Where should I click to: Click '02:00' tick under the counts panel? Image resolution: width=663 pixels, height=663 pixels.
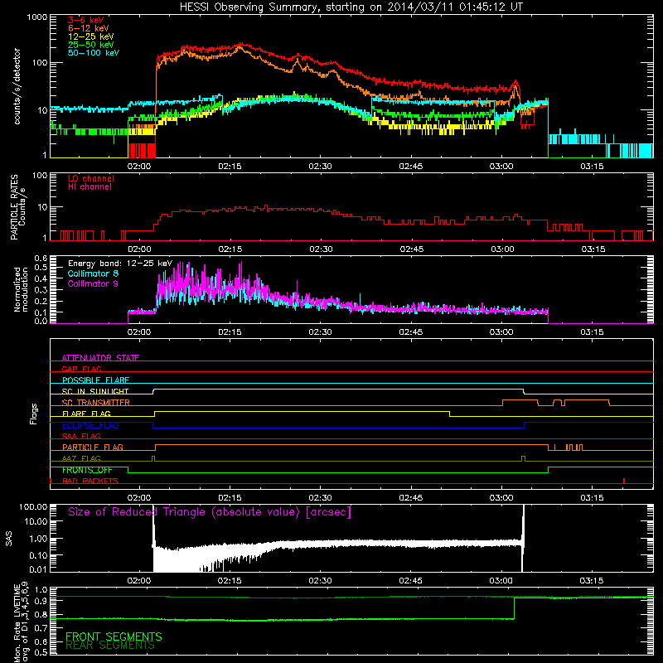pos(139,167)
